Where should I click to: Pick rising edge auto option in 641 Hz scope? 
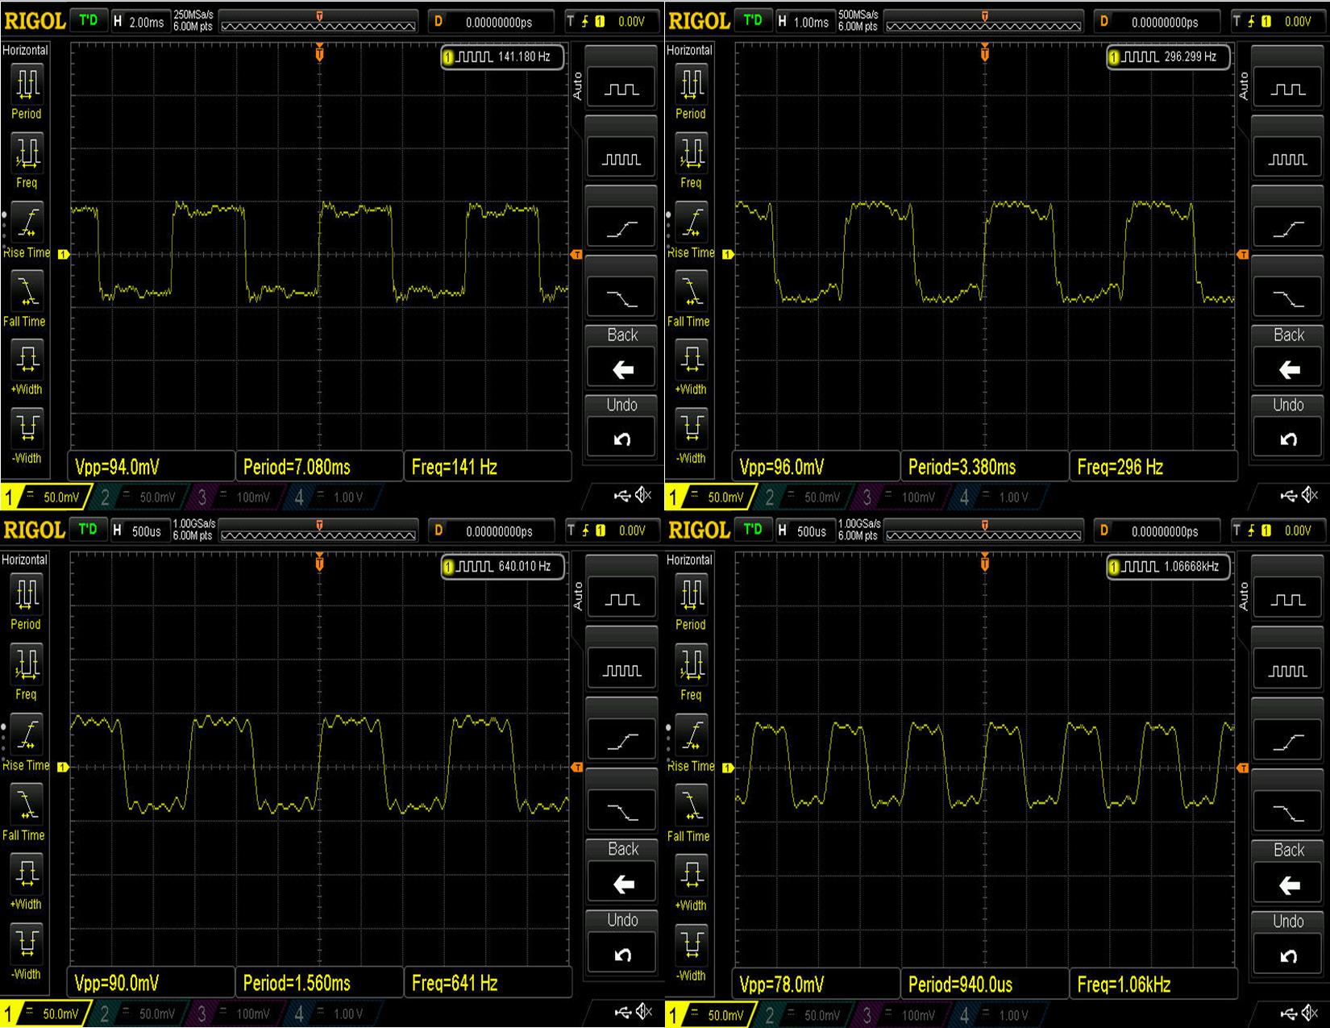tap(621, 739)
